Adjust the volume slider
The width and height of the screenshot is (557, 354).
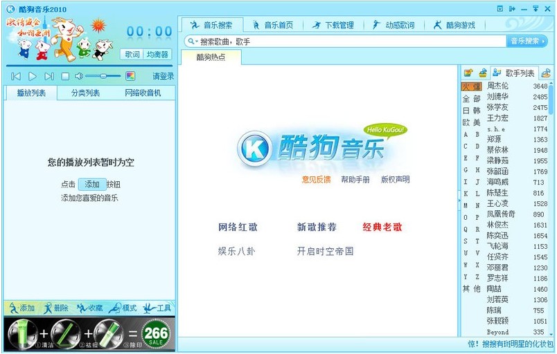[103, 76]
